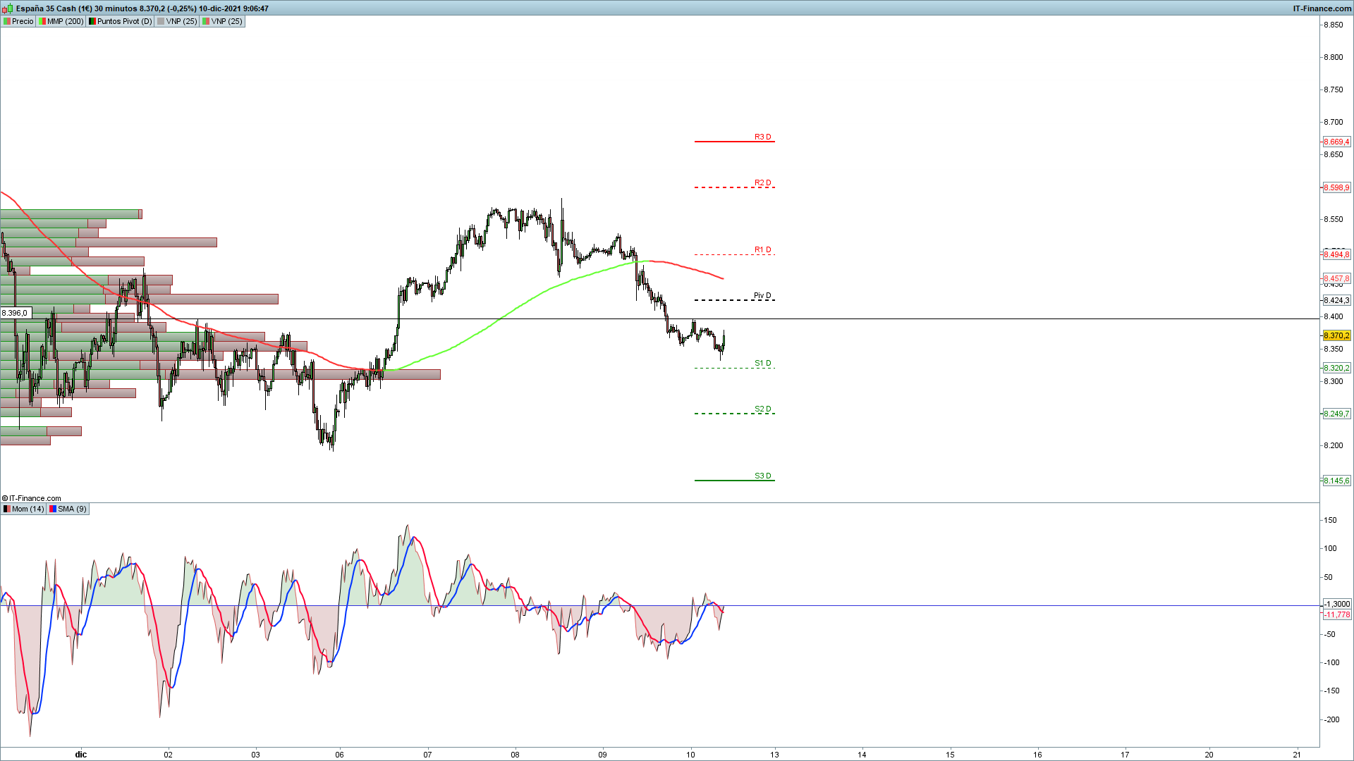Image resolution: width=1354 pixels, height=761 pixels.
Task: Click the 06 date label on the time axis
Action: (x=340, y=754)
